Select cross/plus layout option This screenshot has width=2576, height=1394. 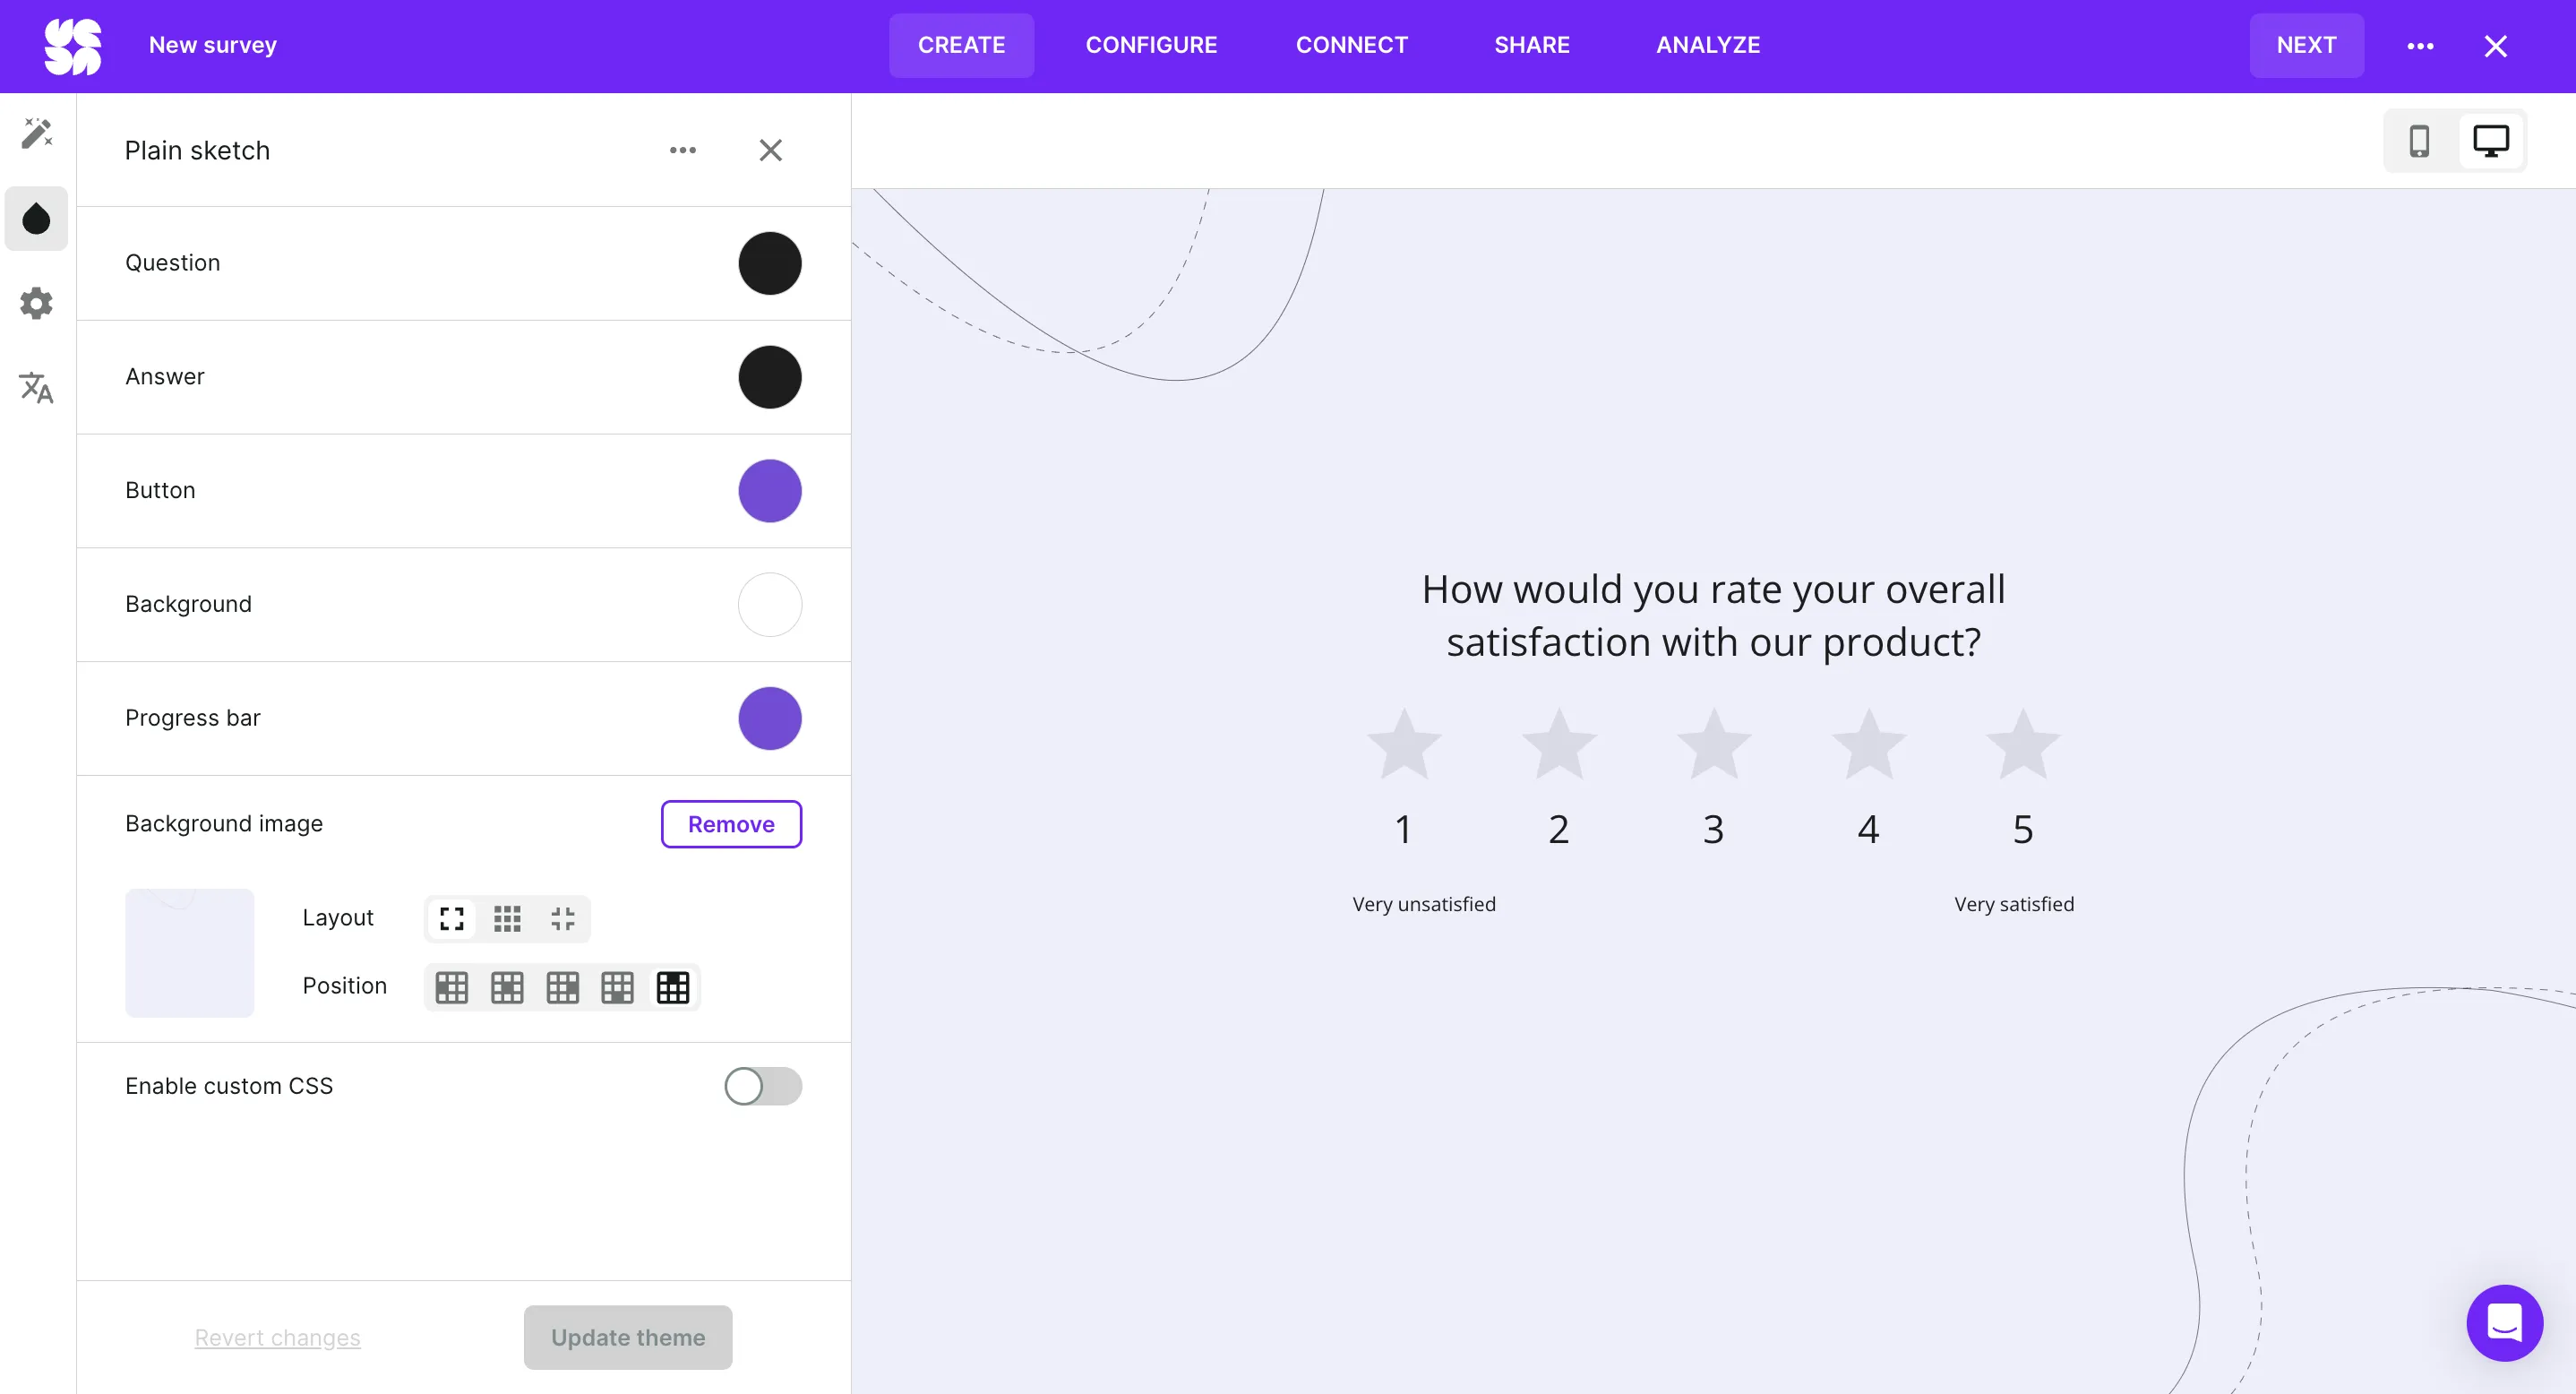click(x=562, y=918)
